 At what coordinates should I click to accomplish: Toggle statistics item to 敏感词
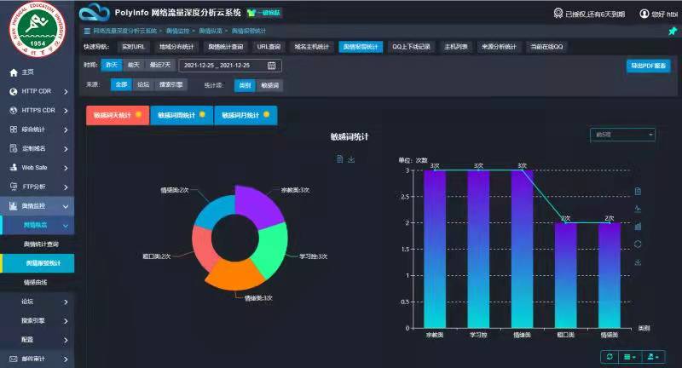coord(269,85)
